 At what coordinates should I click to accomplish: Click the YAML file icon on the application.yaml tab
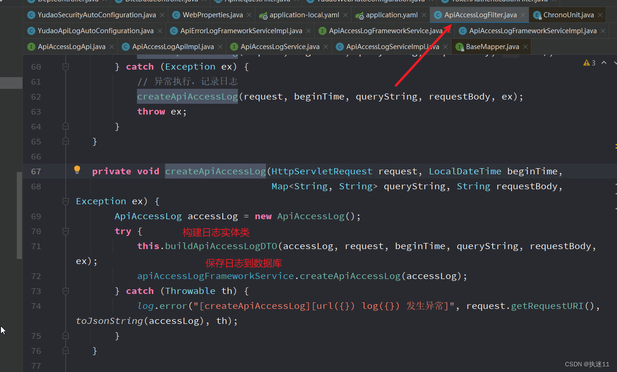pos(359,15)
